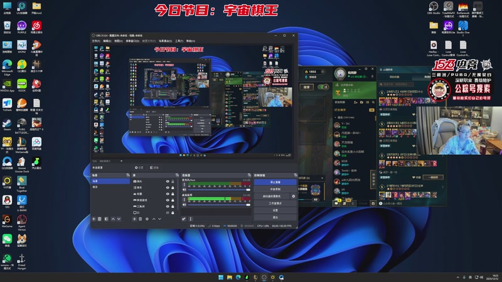
Task: Toggle lock on the 标题 source row
Action: [173, 194]
